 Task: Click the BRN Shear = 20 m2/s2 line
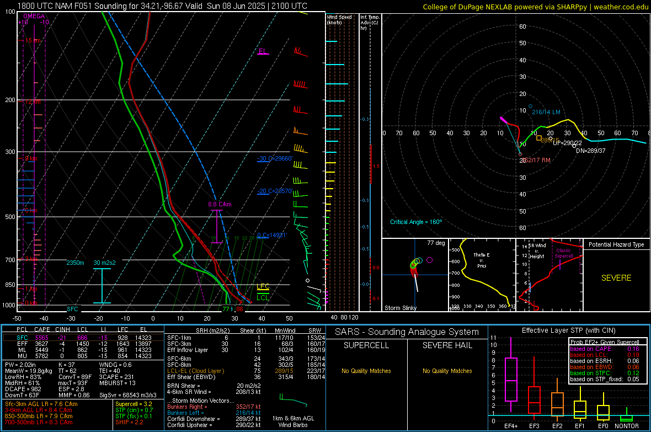pyautogui.click(x=214, y=386)
